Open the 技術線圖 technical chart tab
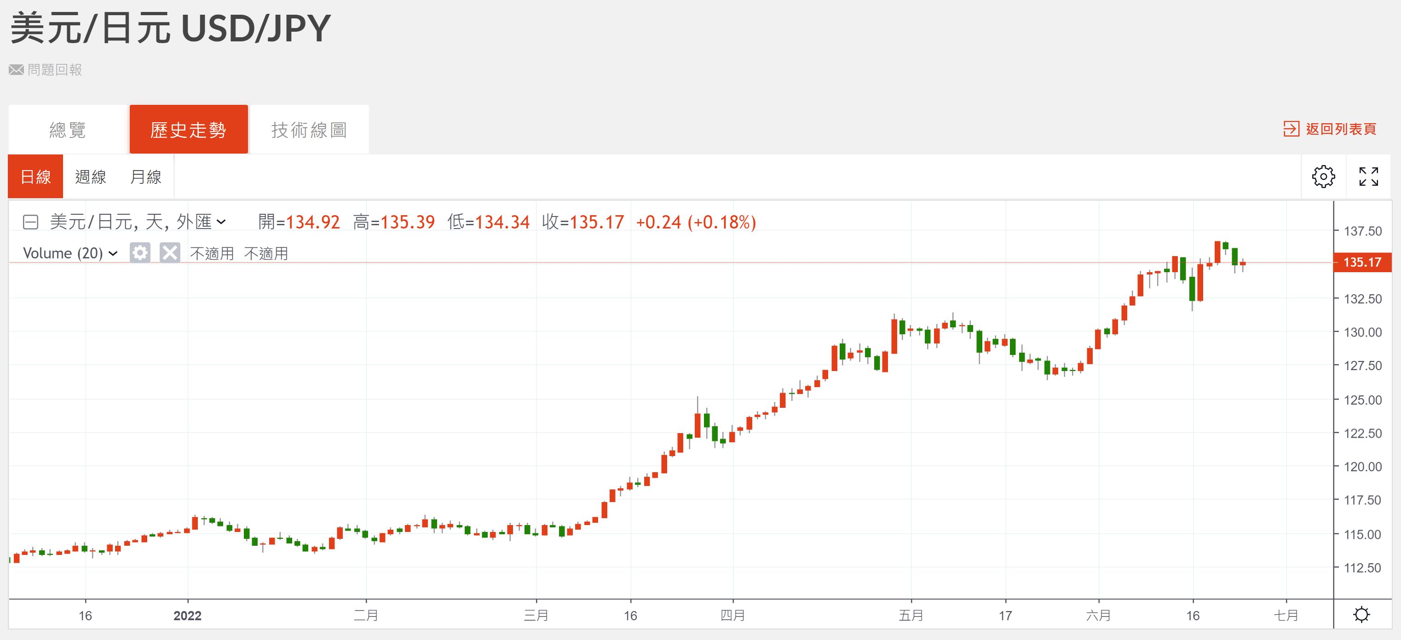This screenshot has height=640, width=1401. click(309, 130)
